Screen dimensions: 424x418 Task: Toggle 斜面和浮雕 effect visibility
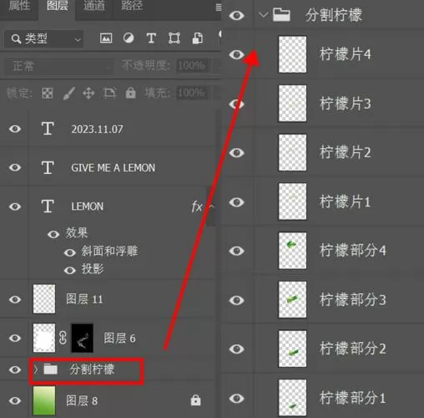[70, 252]
